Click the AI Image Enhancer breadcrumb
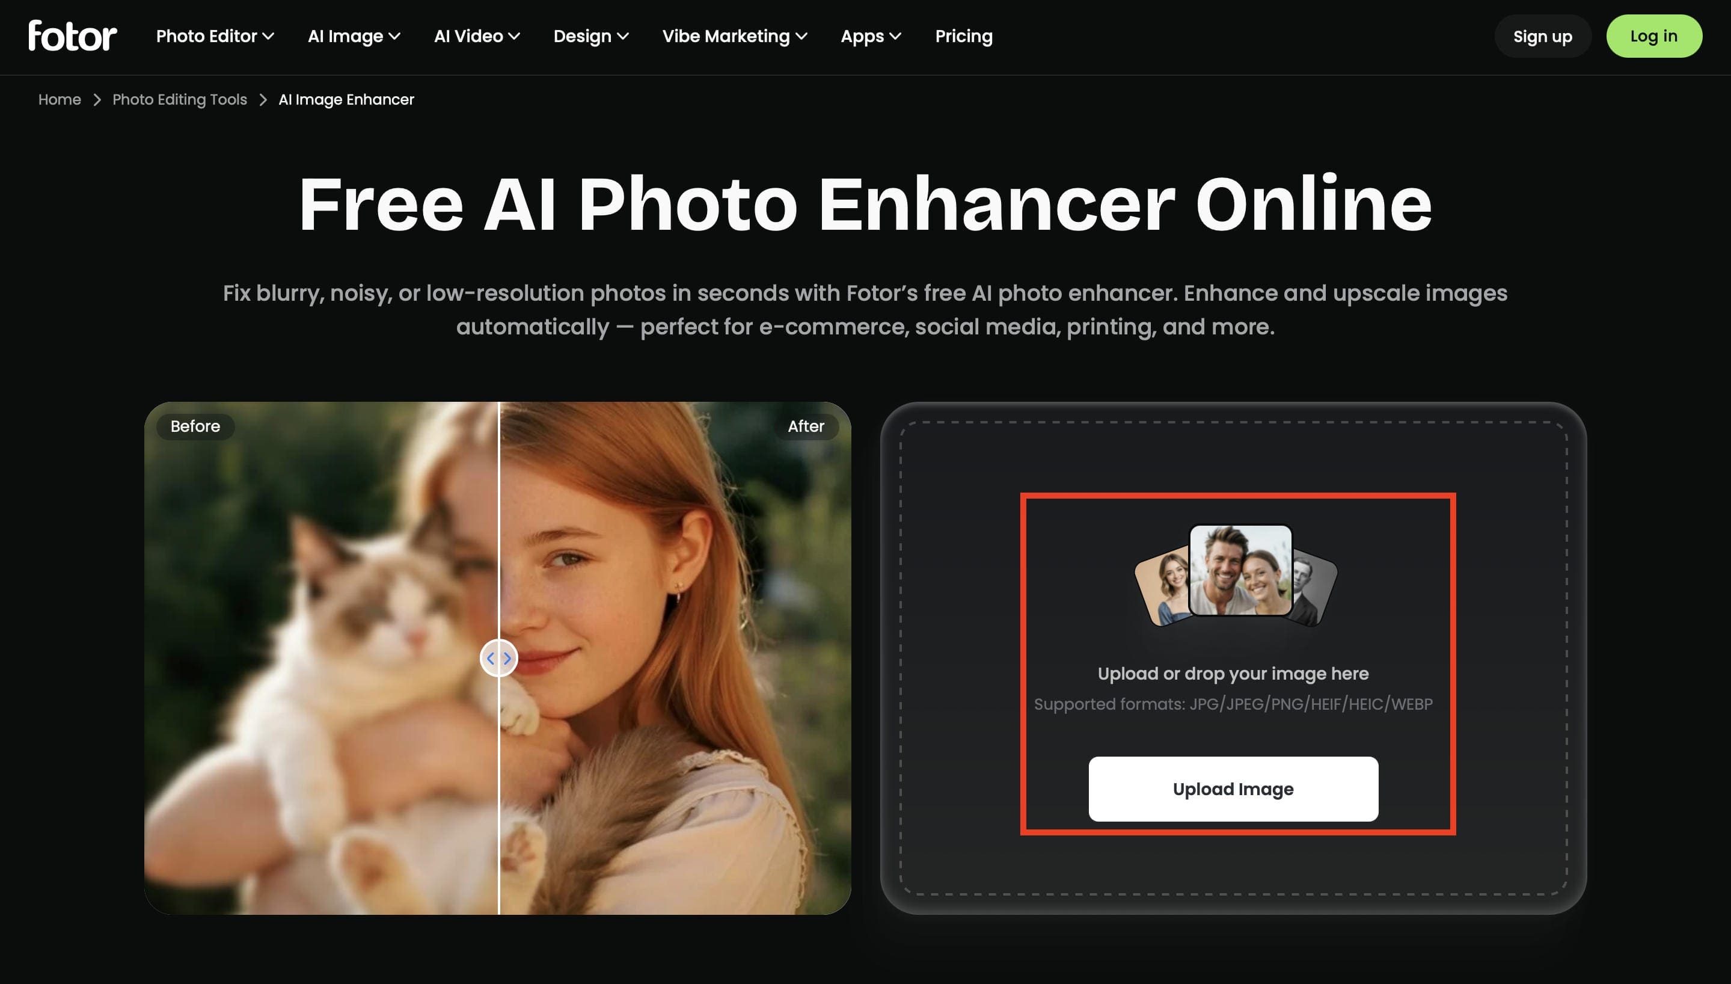This screenshot has width=1731, height=984. pos(346,100)
